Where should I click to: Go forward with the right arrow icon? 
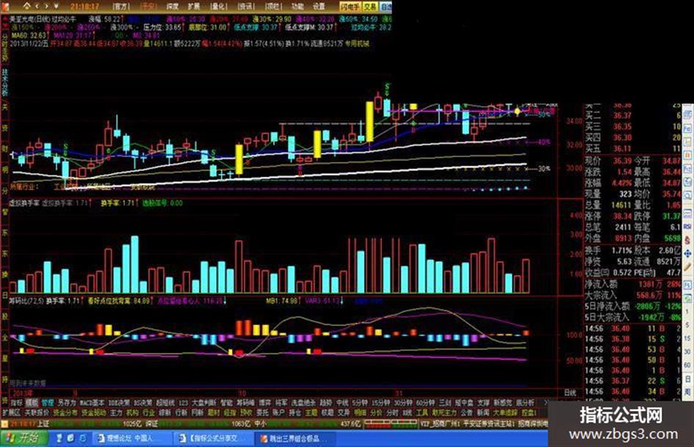(x=46, y=6)
